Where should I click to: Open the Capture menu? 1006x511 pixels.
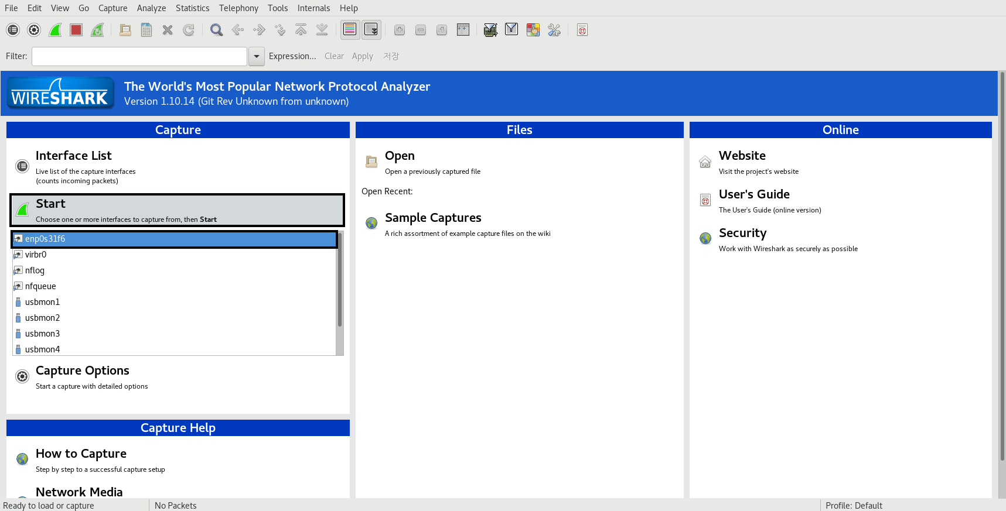[x=113, y=8]
